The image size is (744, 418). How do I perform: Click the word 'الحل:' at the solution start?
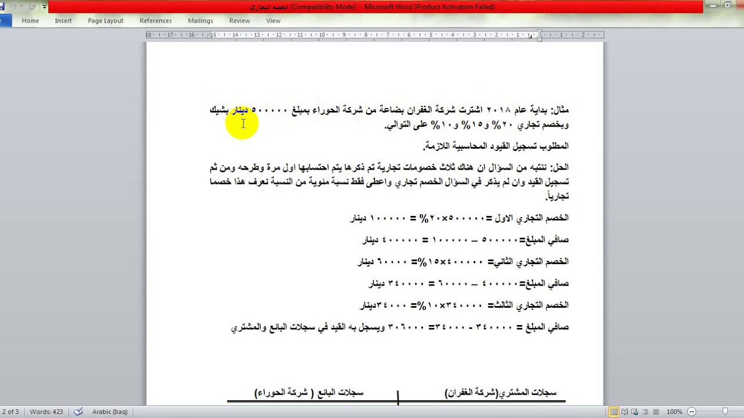559,168
